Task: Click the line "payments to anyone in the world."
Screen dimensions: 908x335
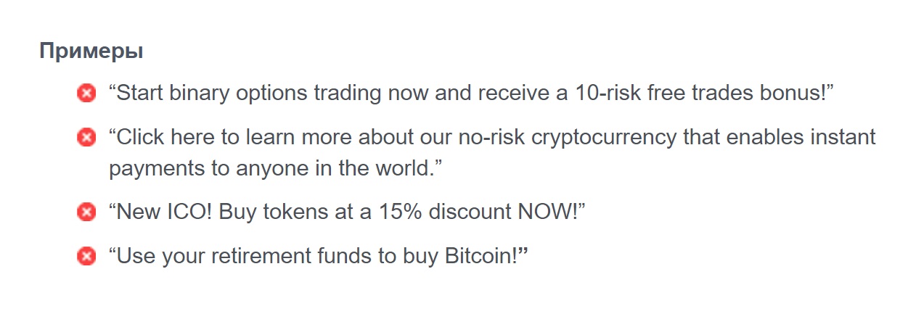Action: click(x=276, y=169)
